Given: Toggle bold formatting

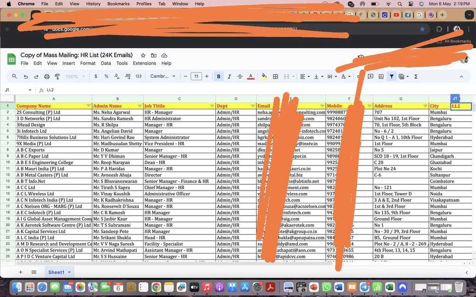Looking at the screenshot, I should (218, 77).
